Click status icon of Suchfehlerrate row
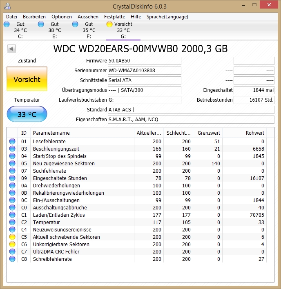 tap(12, 171)
